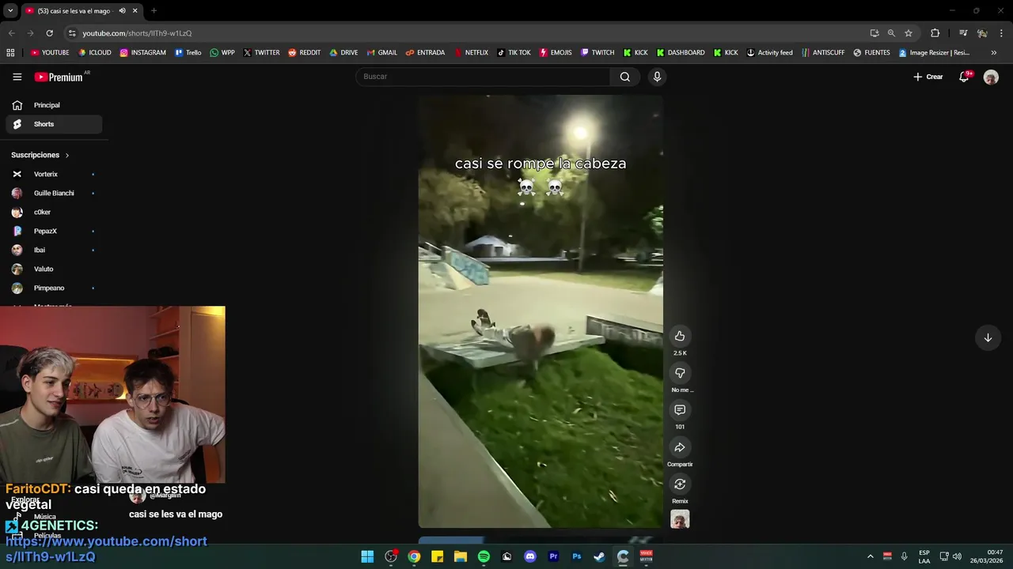Remix this Short
Viewport: 1013px width, 569px height.
[680, 484]
